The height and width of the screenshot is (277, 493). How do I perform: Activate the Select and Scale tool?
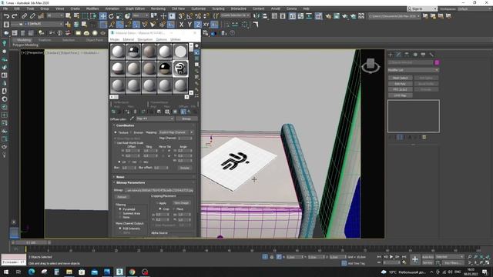(x=119, y=15)
